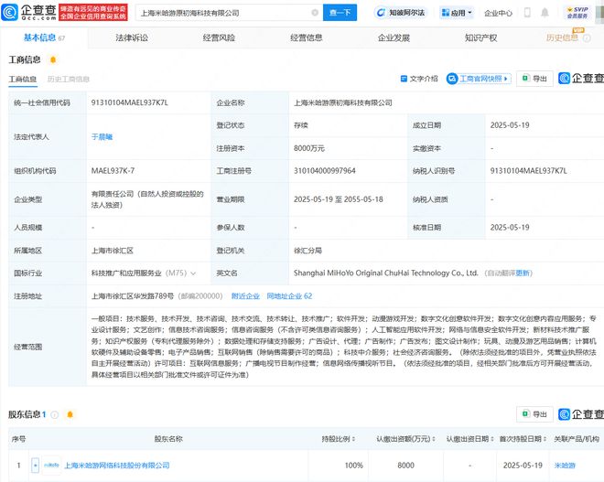Click the 统一社会信用代码 value cell

click(129, 102)
